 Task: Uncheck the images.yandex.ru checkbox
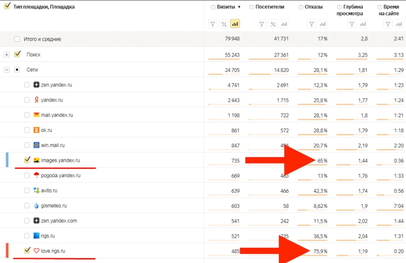(27, 159)
